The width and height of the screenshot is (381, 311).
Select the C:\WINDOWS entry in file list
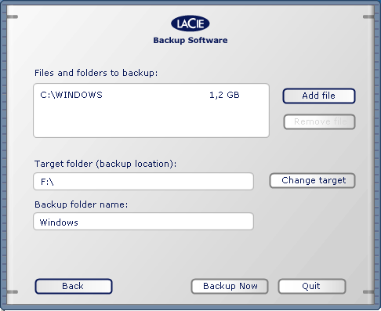[x=71, y=95]
